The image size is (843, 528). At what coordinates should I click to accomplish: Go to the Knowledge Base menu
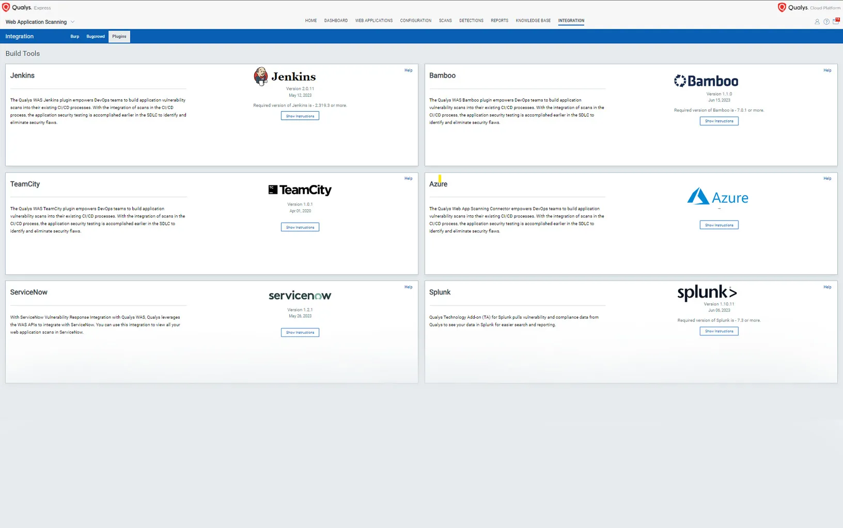pos(533,21)
